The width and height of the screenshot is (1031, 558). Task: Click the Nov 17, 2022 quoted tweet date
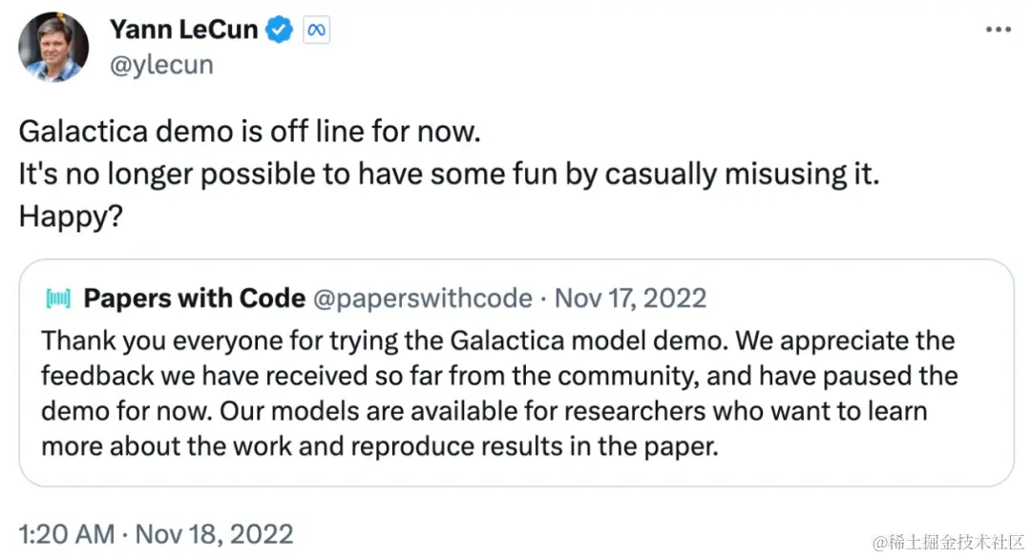(630, 299)
